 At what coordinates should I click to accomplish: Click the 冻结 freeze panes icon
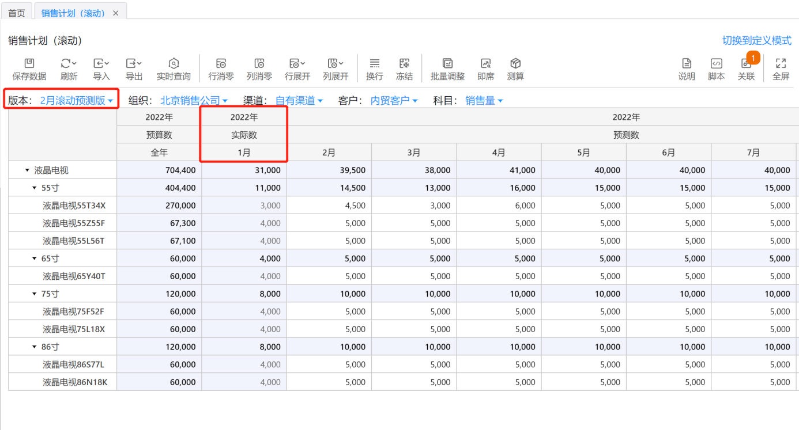(404, 64)
